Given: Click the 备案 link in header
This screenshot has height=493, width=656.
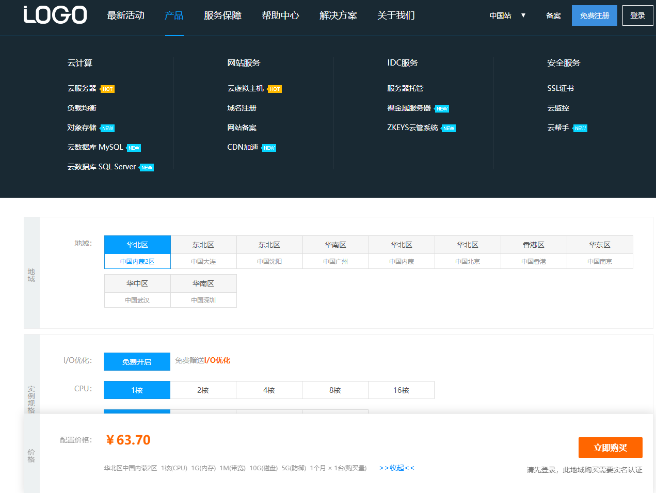Looking at the screenshot, I should 553,15.
